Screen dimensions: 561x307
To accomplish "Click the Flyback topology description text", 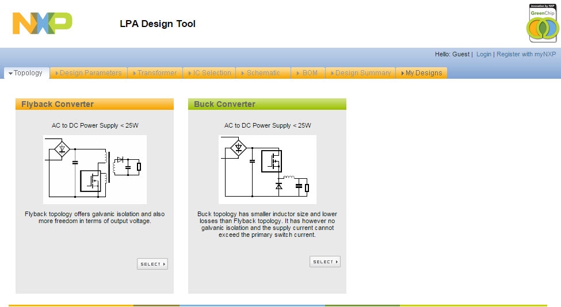I will (x=94, y=217).
